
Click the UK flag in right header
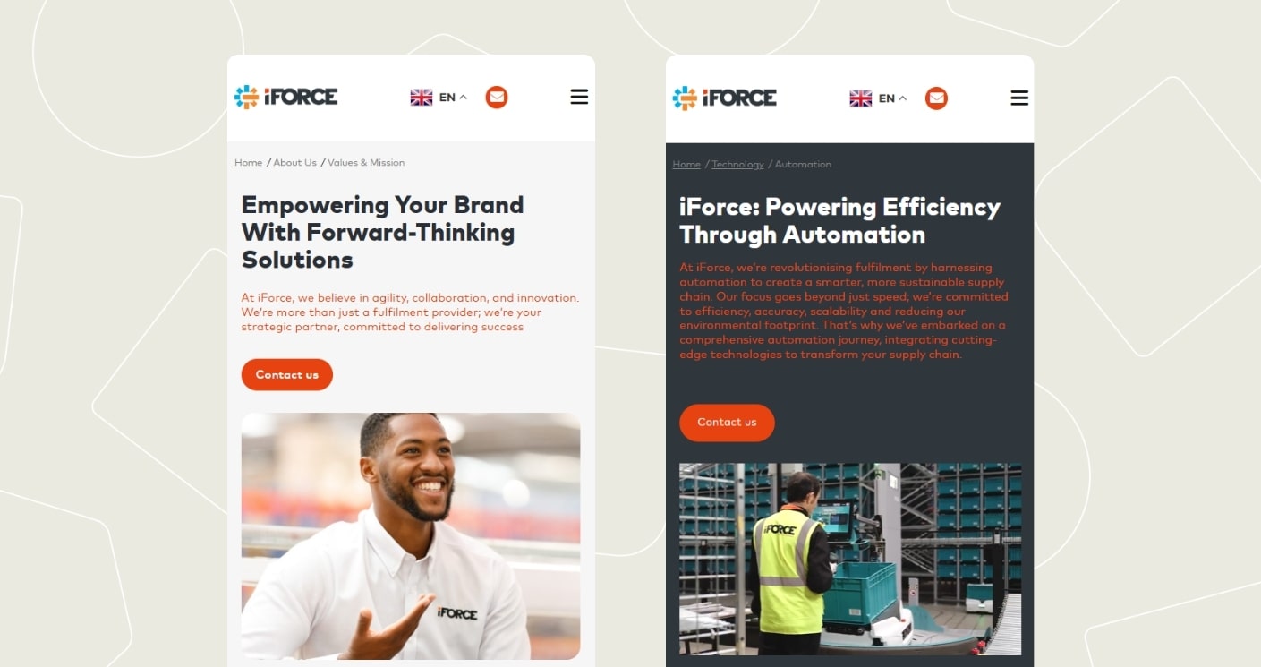point(861,98)
